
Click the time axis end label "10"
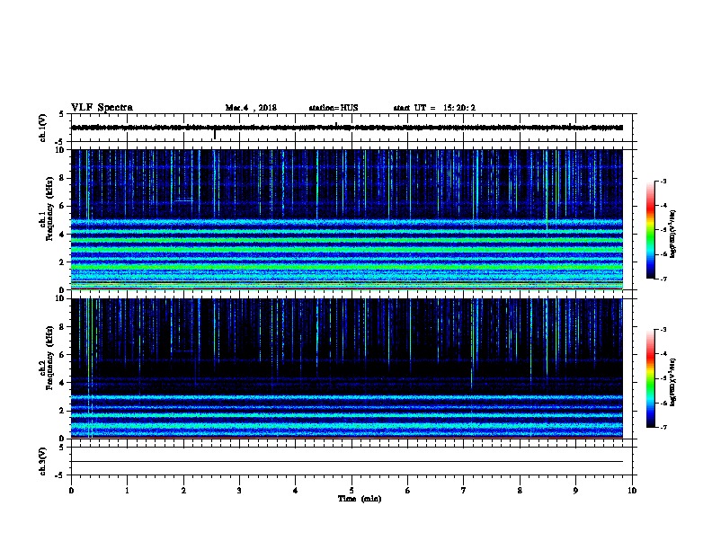[x=632, y=491]
